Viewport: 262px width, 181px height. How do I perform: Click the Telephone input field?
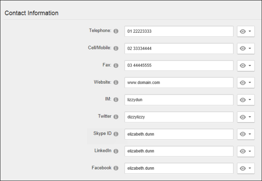point(179,31)
